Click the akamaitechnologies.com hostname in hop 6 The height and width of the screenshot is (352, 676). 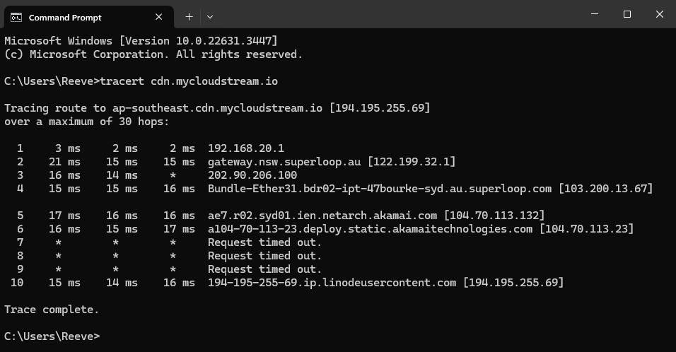370,229
